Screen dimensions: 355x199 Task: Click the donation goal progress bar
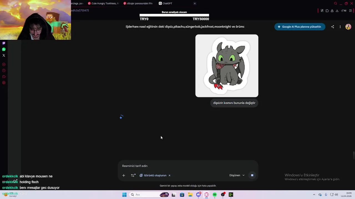pyautogui.click(x=174, y=15)
